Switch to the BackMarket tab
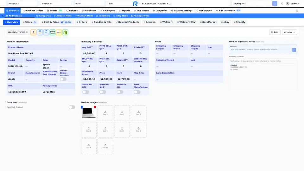The image size is (304, 171). (208, 22)
